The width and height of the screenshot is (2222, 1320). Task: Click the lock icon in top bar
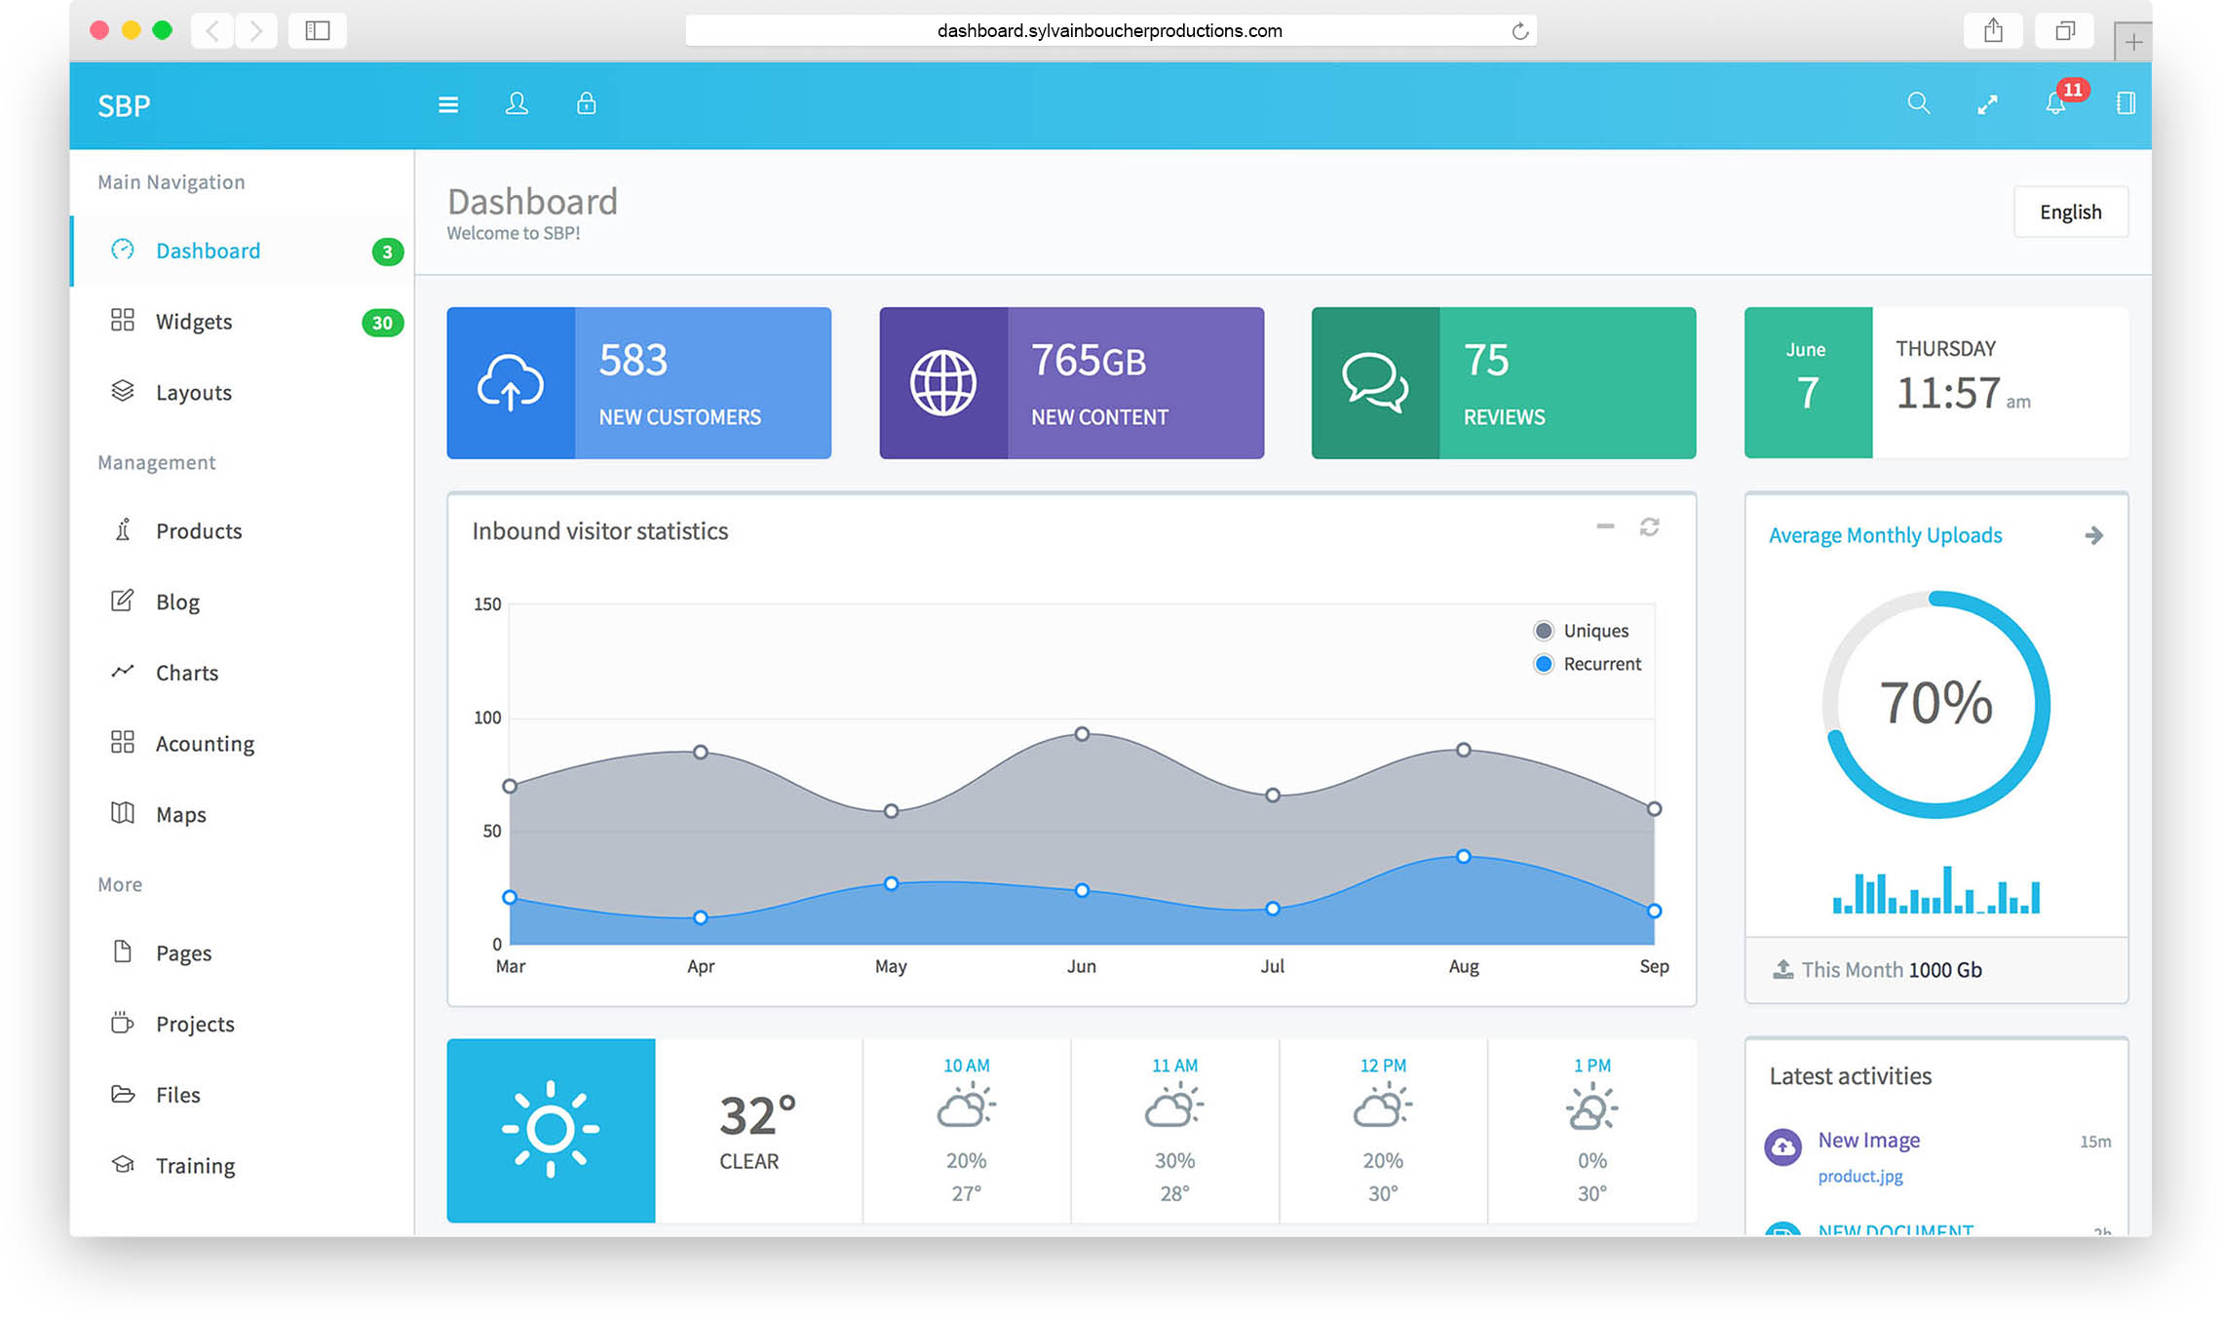tap(586, 104)
